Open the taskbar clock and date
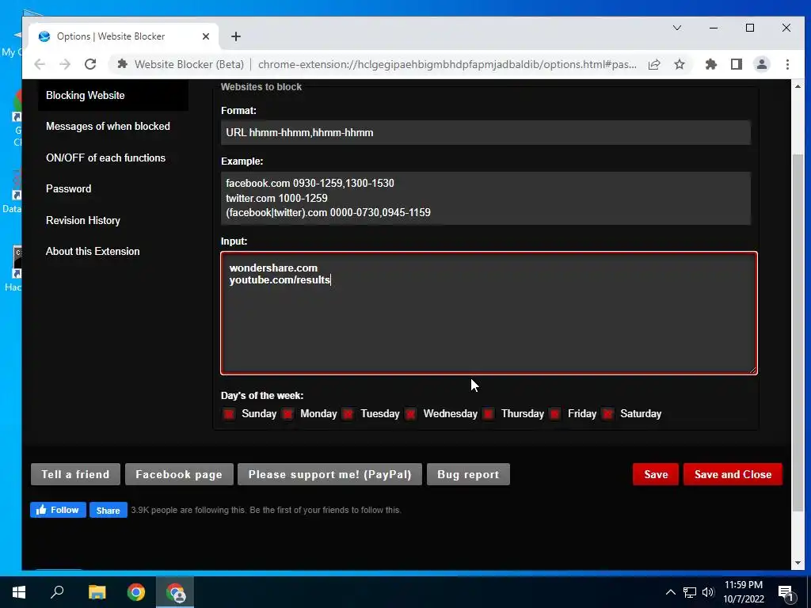The width and height of the screenshot is (811, 608). pos(743,592)
